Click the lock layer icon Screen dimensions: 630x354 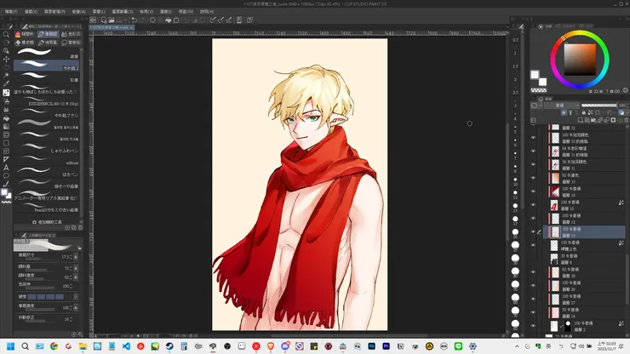tap(583, 112)
